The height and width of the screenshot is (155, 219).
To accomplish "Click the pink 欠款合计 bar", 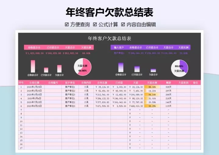I will [x=59, y=69].
